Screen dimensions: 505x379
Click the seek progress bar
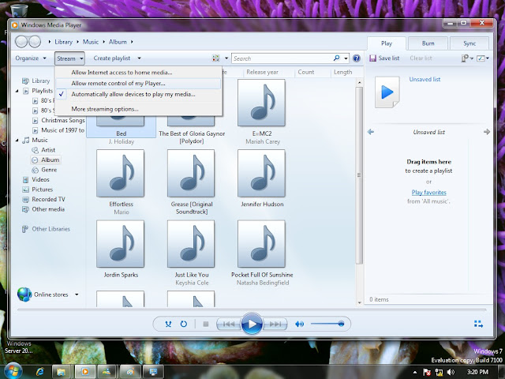click(252, 310)
